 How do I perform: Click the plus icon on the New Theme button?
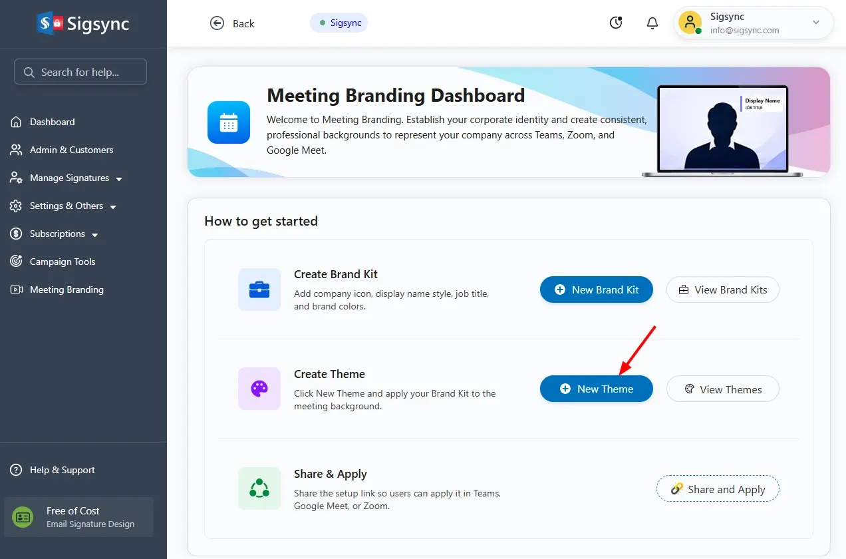pos(565,389)
